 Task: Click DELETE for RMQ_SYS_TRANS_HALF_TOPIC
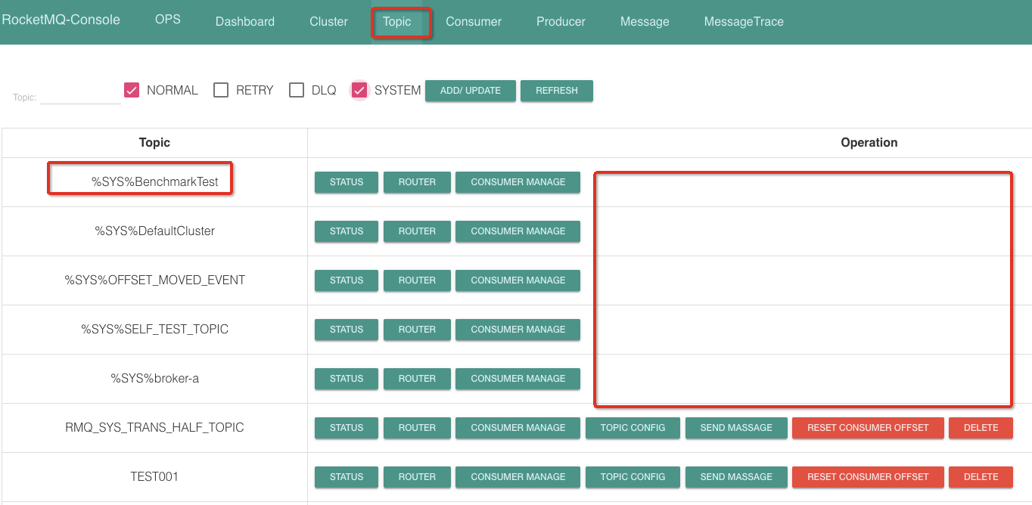click(x=981, y=428)
